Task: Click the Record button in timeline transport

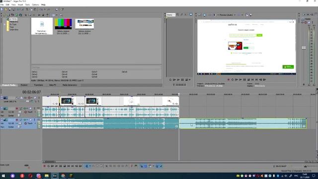Action: [x=44, y=166]
